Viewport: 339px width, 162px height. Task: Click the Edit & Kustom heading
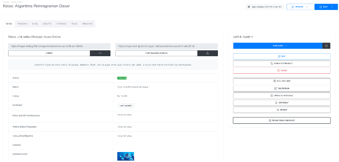[243, 37]
